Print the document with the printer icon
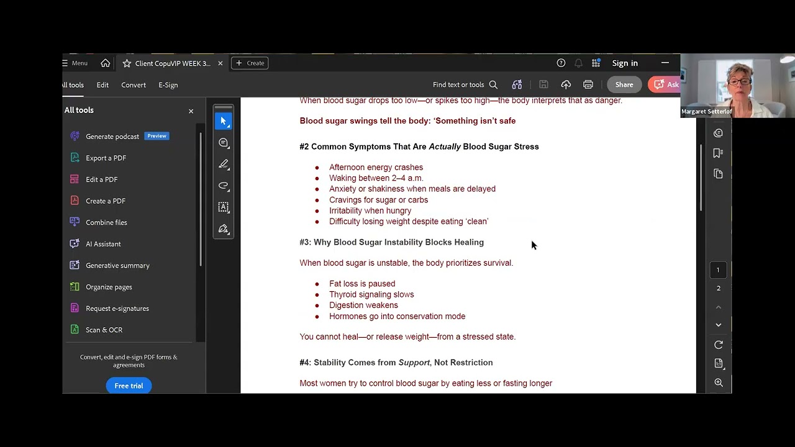The image size is (795, 447). (588, 84)
